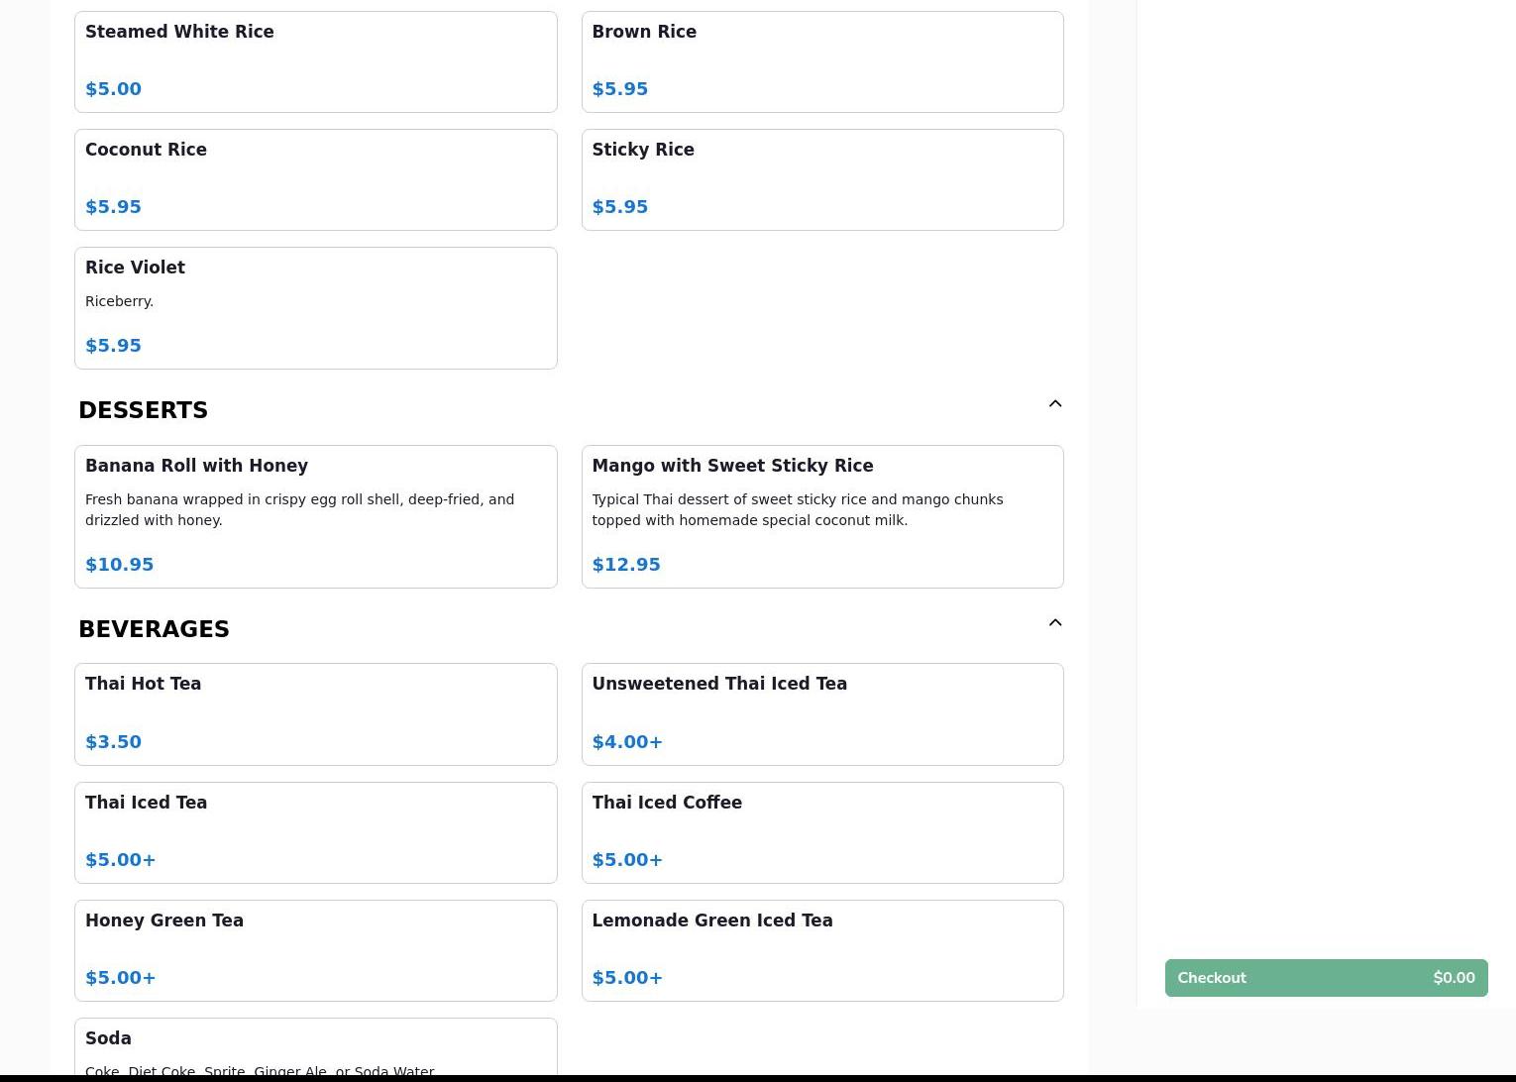1516x1082 pixels.
Task: Add Sticky Rice menu card
Action: tap(821, 179)
